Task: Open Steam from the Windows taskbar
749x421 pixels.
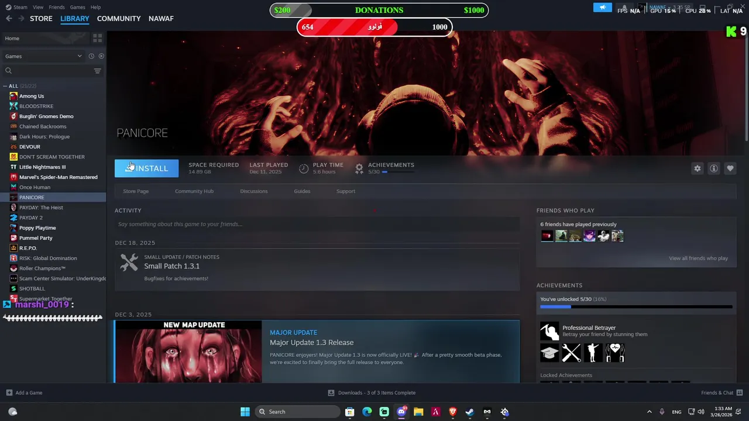Action: pyautogui.click(x=470, y=412)
